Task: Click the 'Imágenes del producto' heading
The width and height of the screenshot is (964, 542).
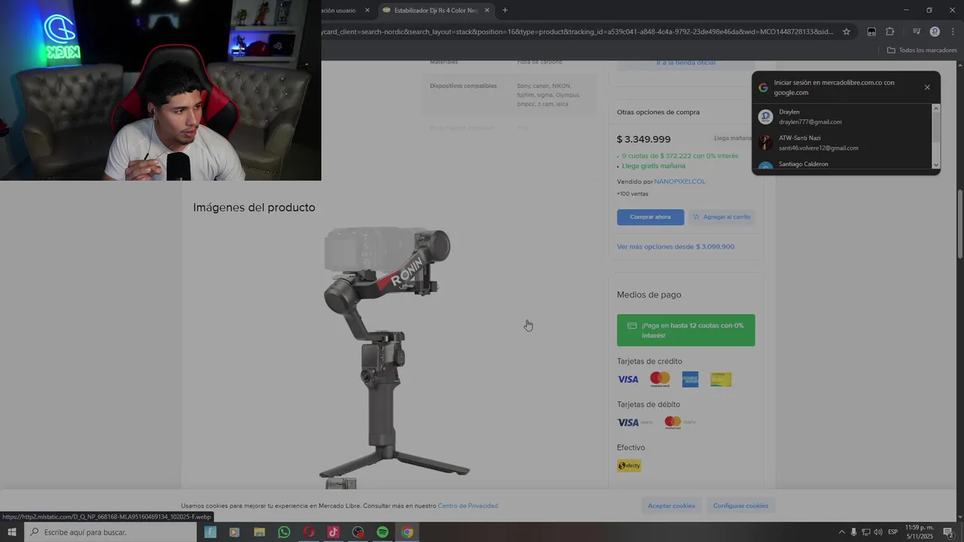Action: pos(254,208)
